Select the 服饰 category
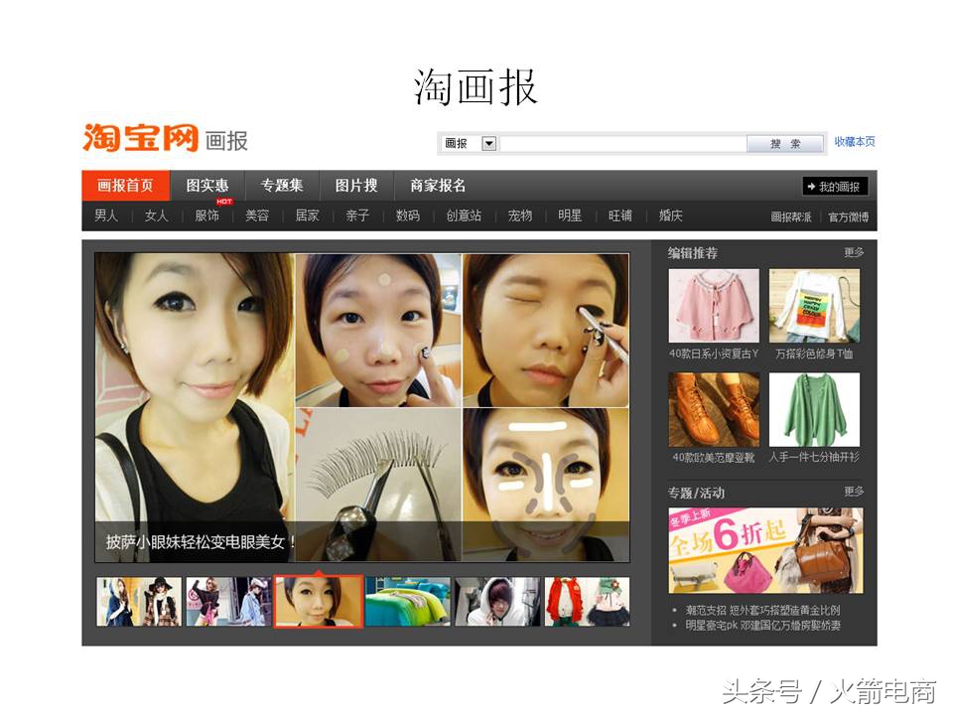The width and height of the screenshot is (953, 715). click(206, 215)
